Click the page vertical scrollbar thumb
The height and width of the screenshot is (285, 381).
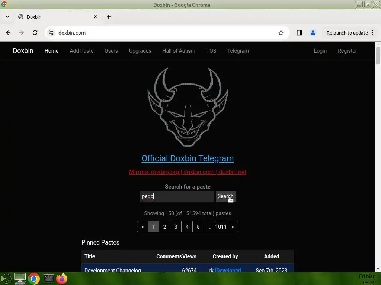[378, 56]
